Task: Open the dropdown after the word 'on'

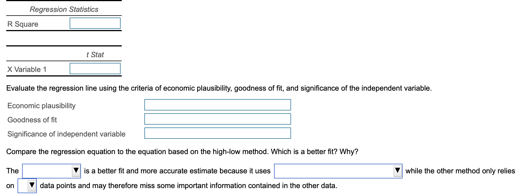Action: pos(27,186)
